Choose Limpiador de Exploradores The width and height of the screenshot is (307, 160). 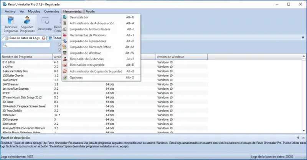pos(88,41)
